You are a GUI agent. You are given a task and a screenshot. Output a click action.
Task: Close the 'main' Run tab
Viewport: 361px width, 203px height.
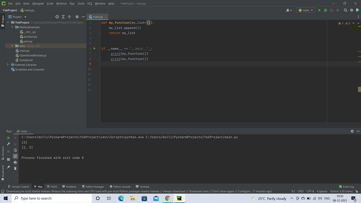tap(30, 131)
